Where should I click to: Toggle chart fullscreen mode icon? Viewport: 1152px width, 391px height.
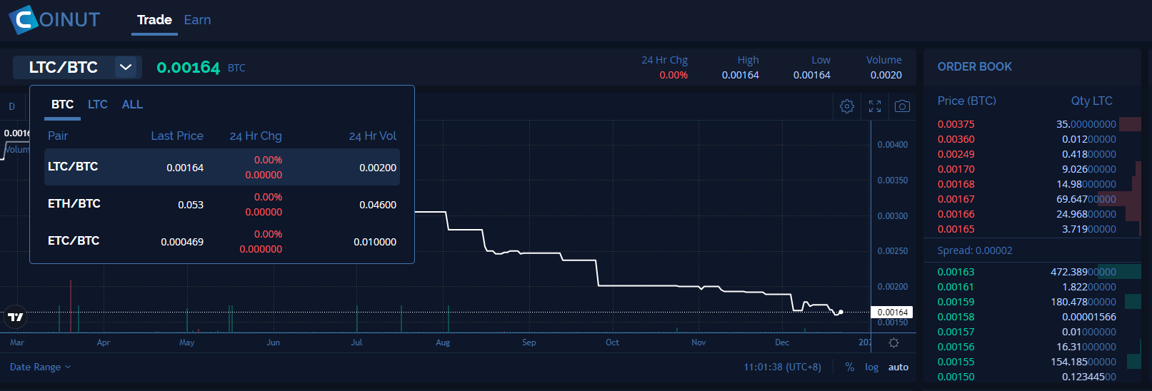[x=875, y=106]
